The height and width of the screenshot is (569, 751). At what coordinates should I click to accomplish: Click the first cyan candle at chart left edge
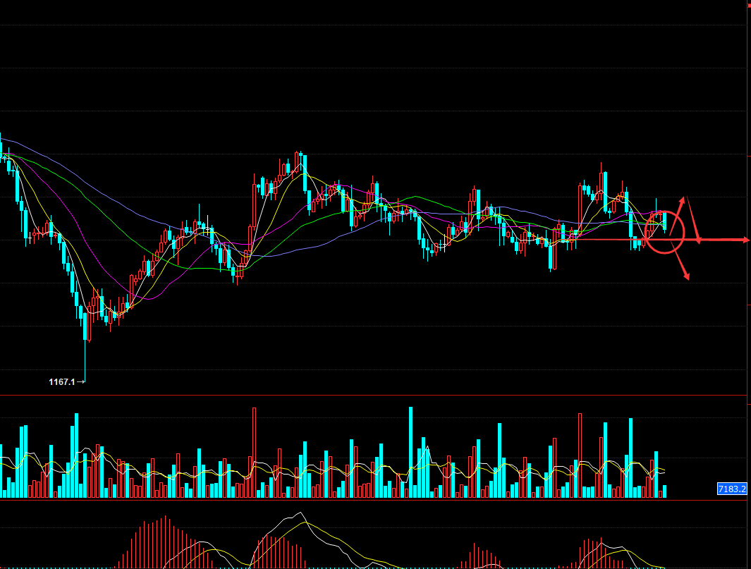pos(1,145)
